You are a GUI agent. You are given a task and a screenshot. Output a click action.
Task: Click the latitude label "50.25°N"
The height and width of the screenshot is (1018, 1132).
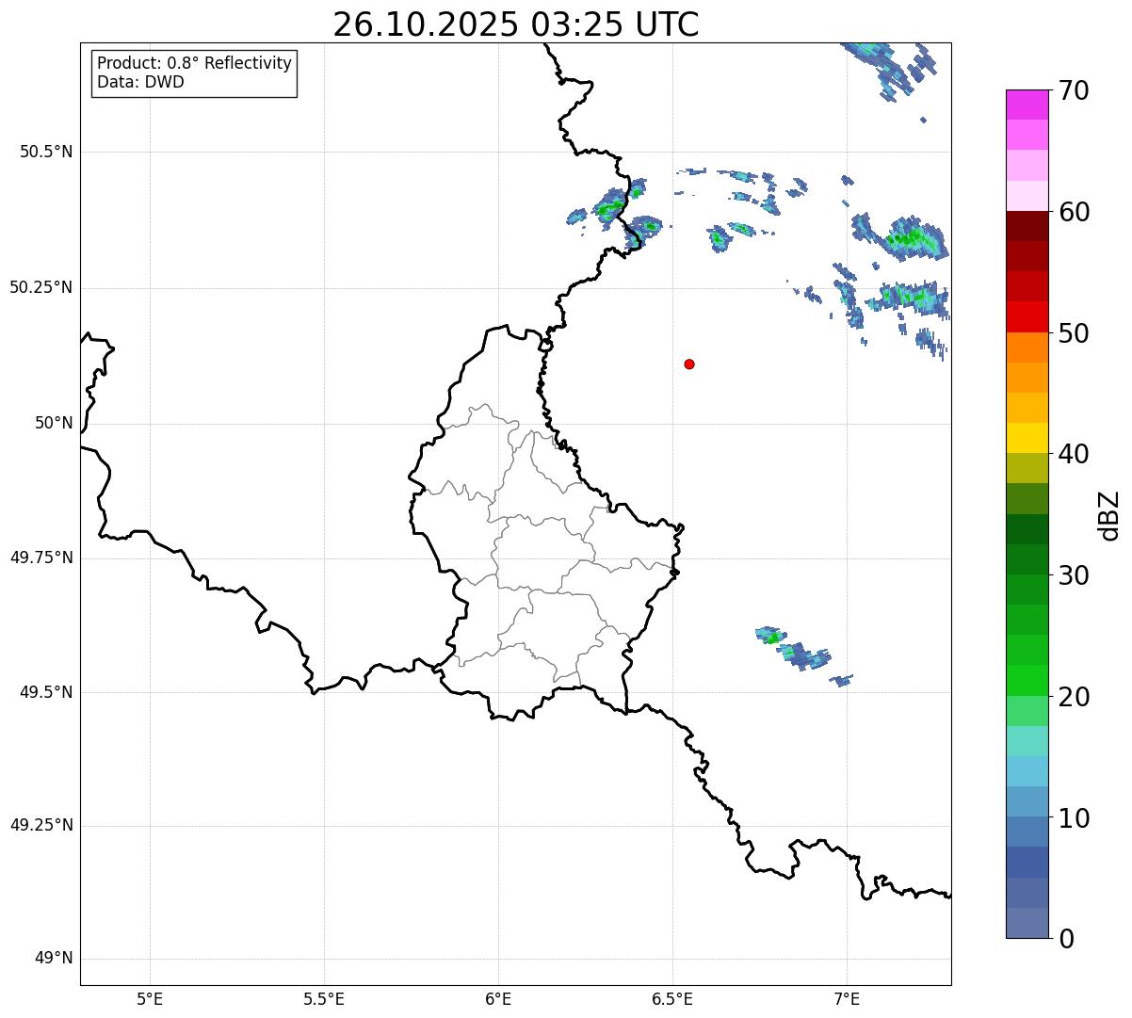[41, 287]
